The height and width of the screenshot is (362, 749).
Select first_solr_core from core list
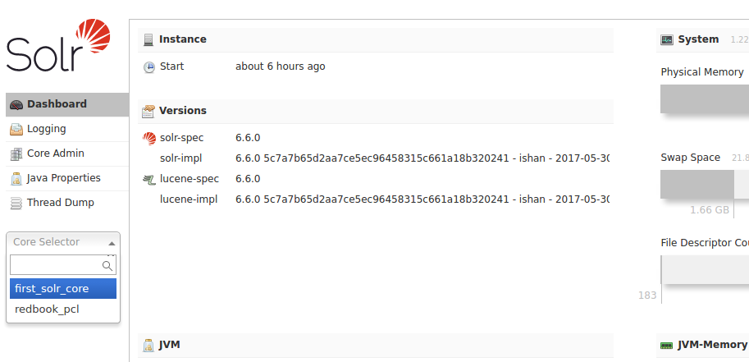click(63, 288)
